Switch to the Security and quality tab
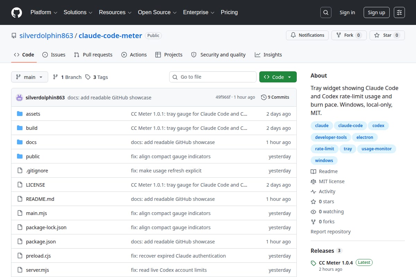Viewport: 416px width, 277px height. coord(218,55)
